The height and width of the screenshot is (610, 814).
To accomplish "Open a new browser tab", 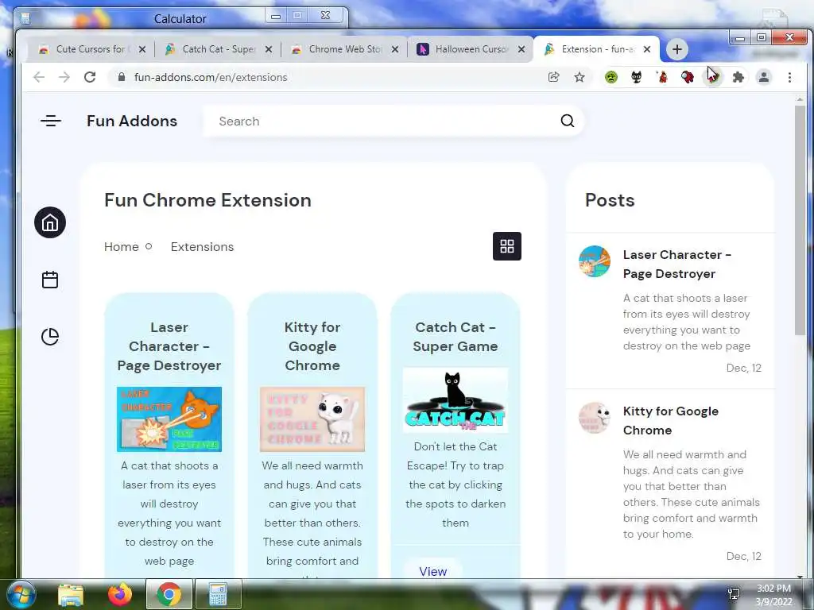I will click(677, 49).
